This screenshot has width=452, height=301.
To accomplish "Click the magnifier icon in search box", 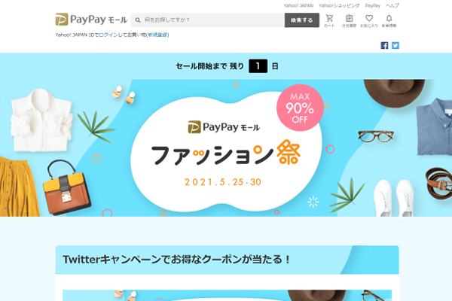I will click(x=138, y=20).
